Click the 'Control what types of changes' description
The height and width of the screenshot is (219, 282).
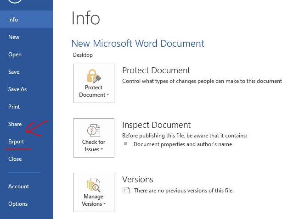click(202, 81)
